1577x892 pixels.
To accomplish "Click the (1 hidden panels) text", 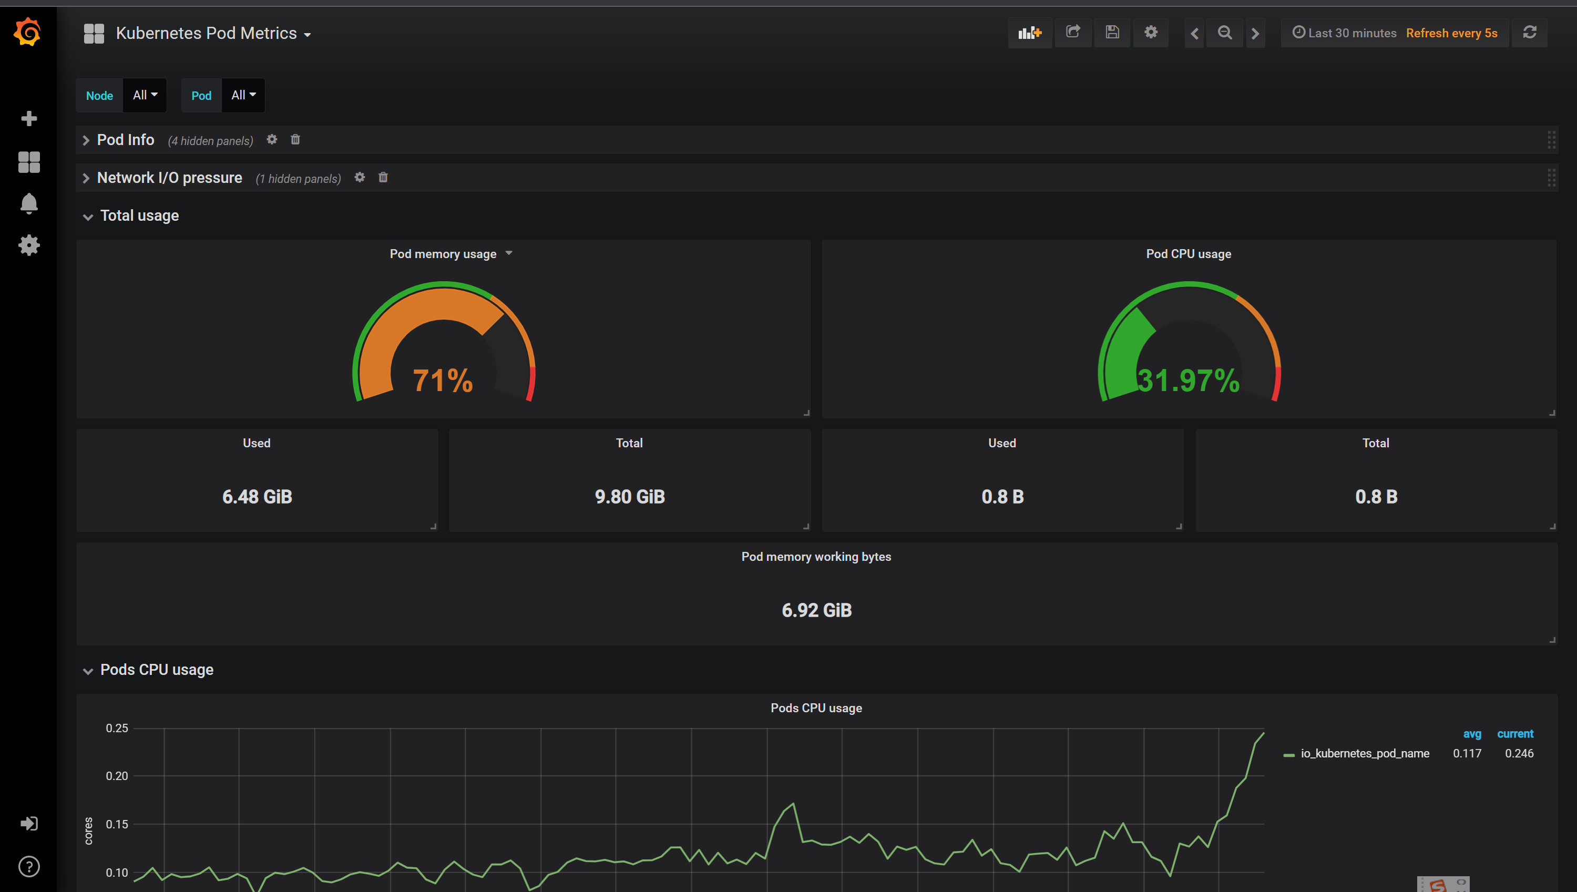I will pyautogui.click(x=298, y=179).
